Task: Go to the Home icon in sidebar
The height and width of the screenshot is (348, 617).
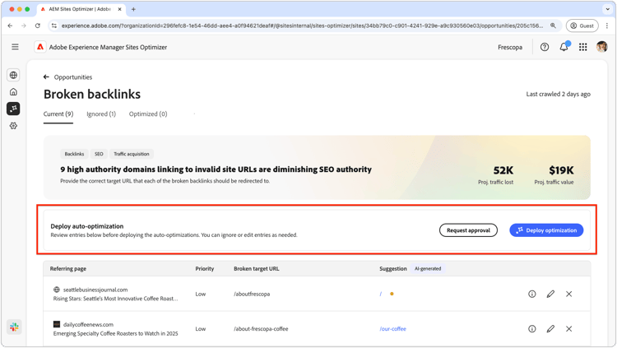Action: pos(13,91)
